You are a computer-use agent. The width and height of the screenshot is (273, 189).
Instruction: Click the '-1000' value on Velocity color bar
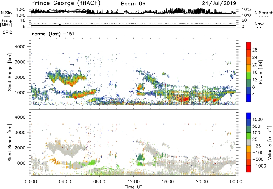[259, 166]
